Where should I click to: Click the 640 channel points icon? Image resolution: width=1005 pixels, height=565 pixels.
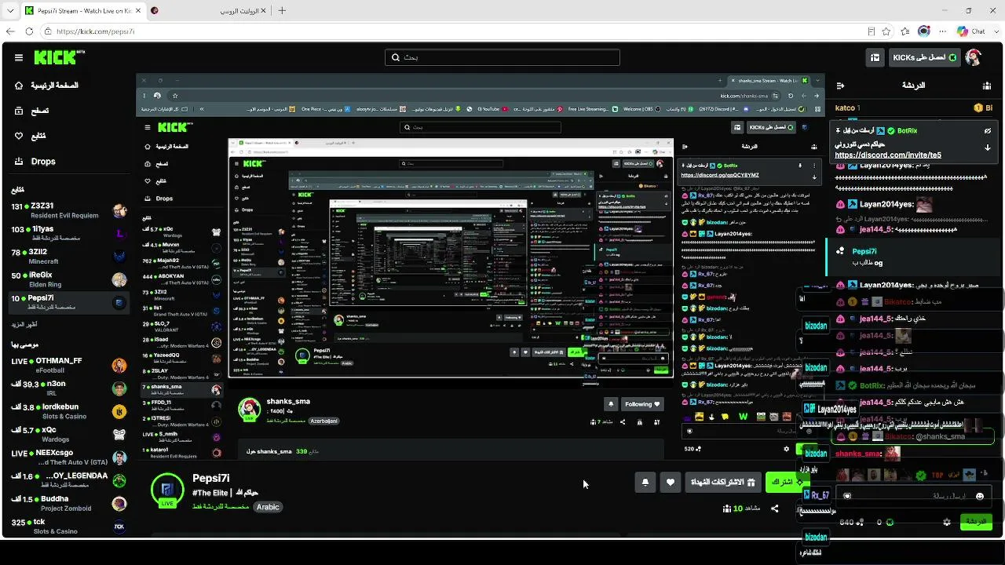860,522
